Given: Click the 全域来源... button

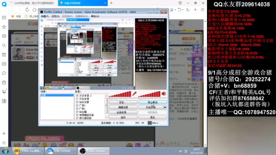Looking at the screenshot, I should 123,113.
